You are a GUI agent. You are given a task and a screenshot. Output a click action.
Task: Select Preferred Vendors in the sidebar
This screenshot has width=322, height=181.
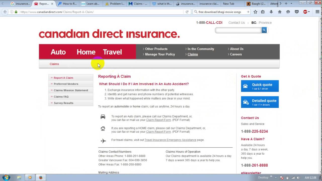click(66, 84)
